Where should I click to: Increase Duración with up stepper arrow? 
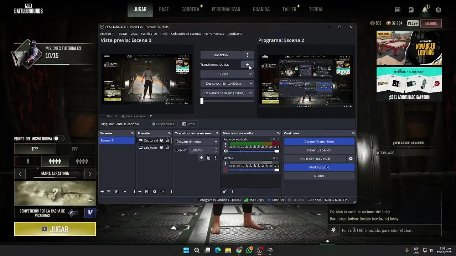pyautogui.click(x=216, y=149)
